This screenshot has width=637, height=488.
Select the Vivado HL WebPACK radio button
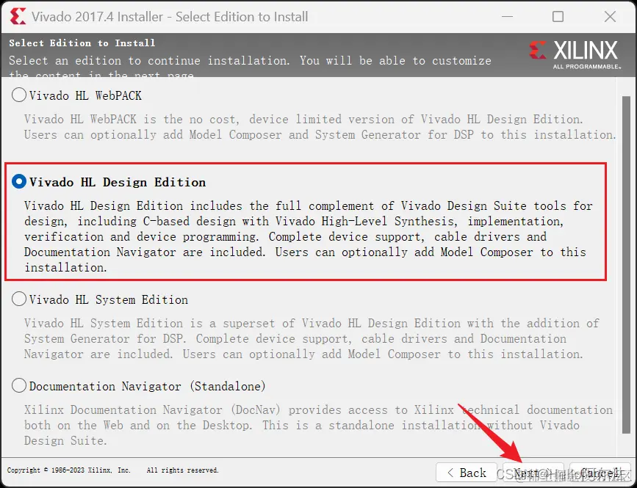(19, 95)
